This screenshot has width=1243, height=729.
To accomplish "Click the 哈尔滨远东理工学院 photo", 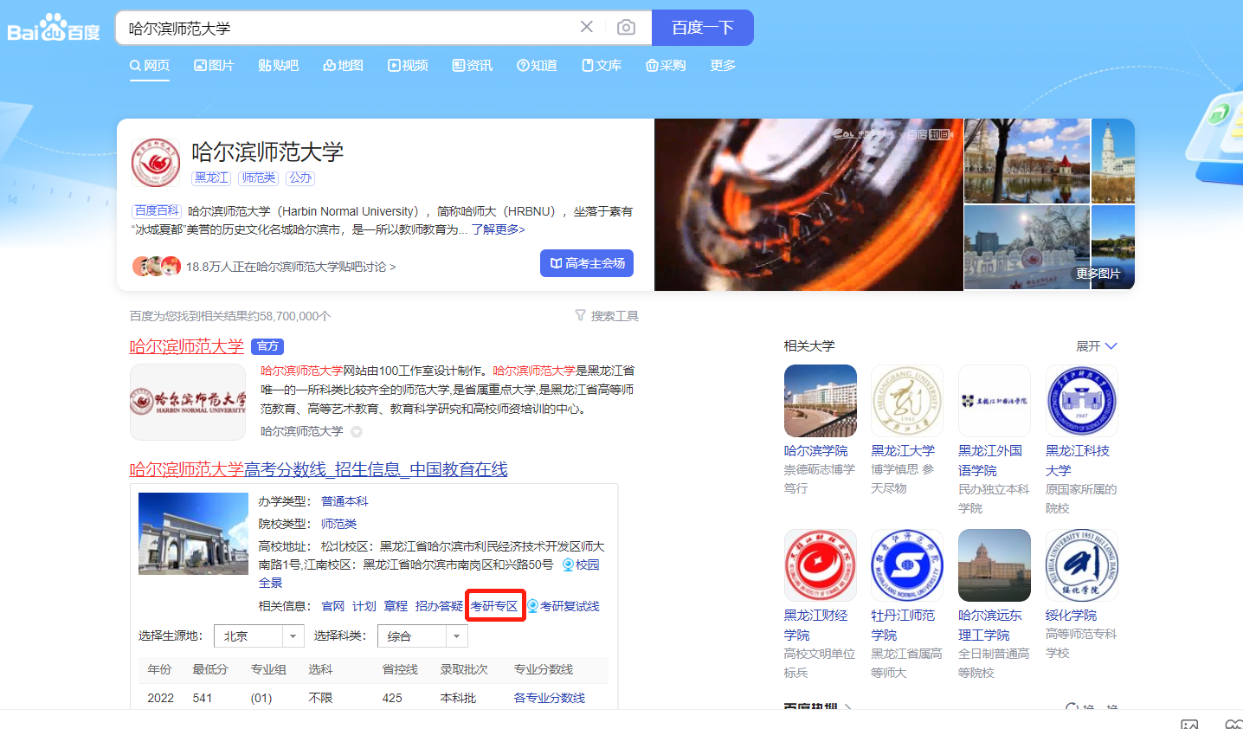I will click(x=995, y=565).
